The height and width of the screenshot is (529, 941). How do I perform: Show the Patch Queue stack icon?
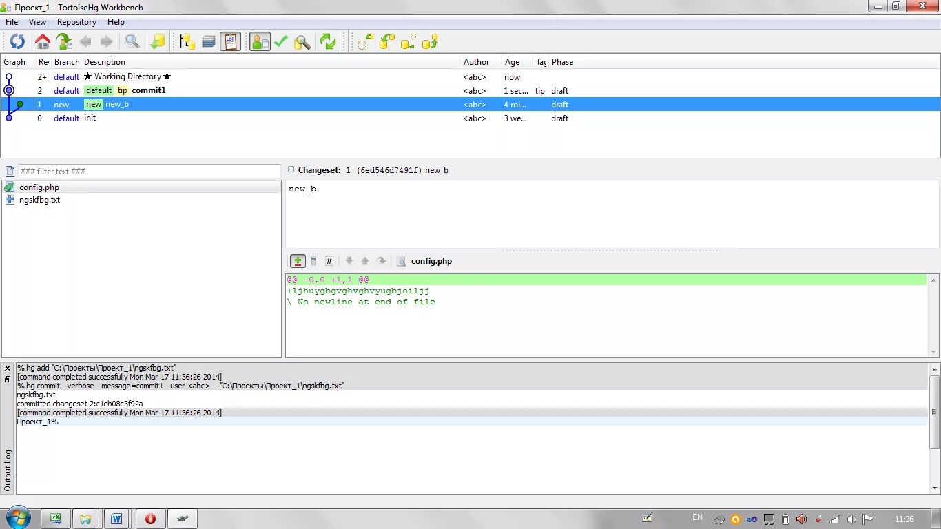[209, 42]
